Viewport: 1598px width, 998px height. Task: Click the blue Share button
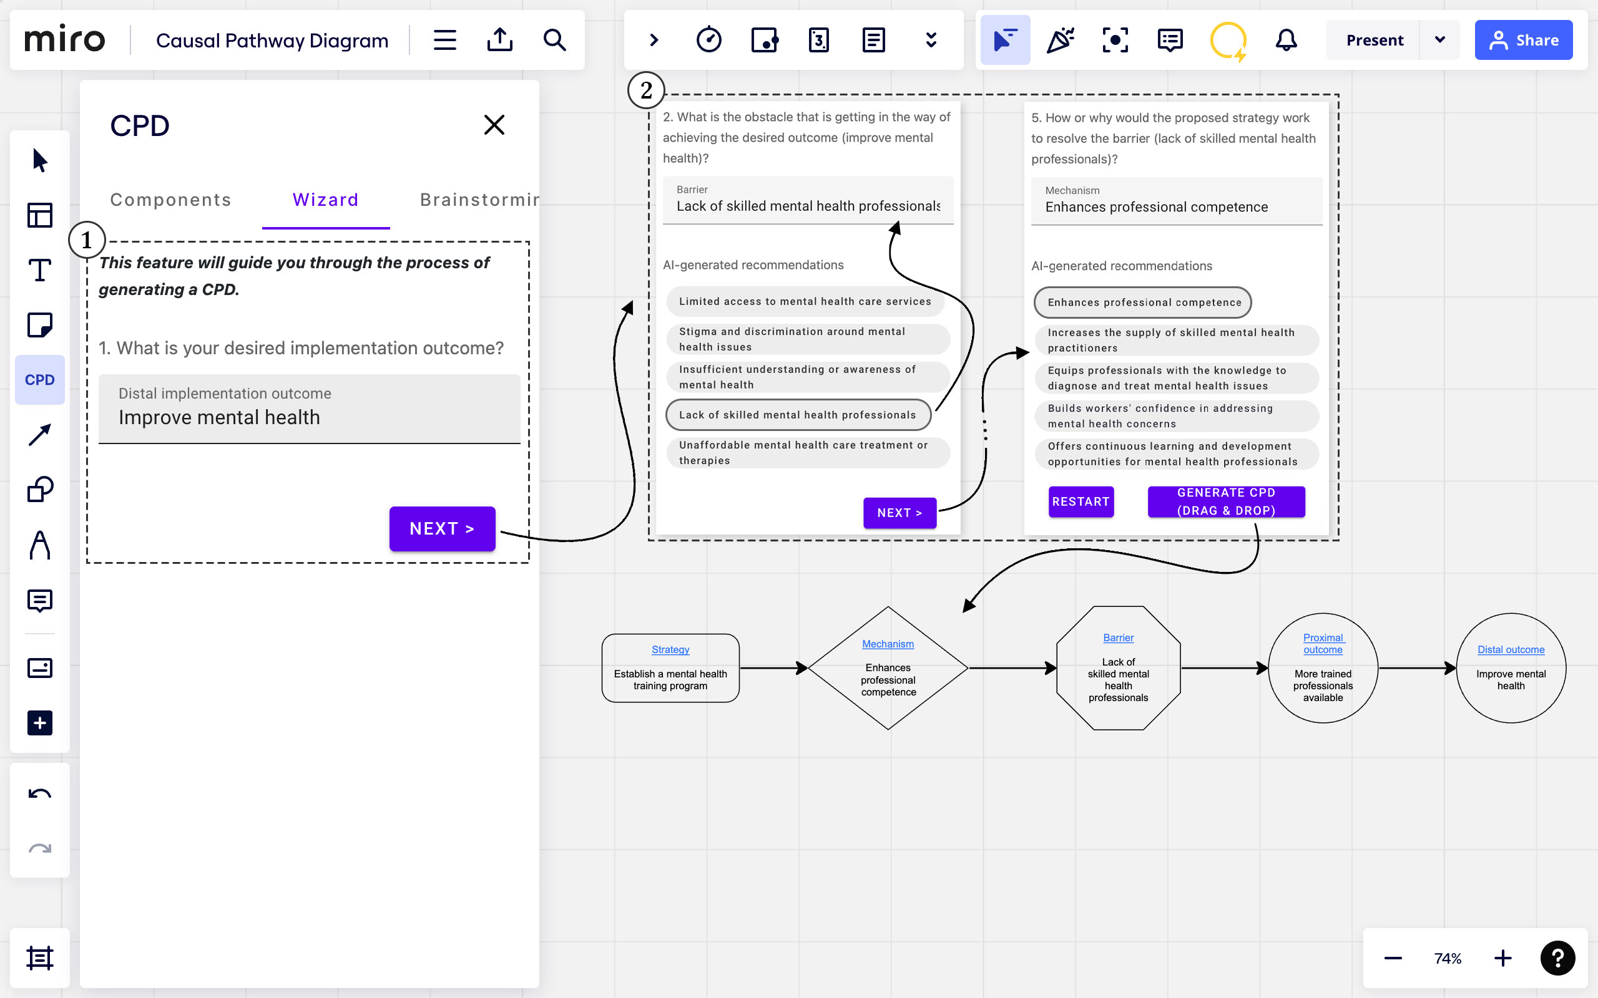[x=1523, y=41]
